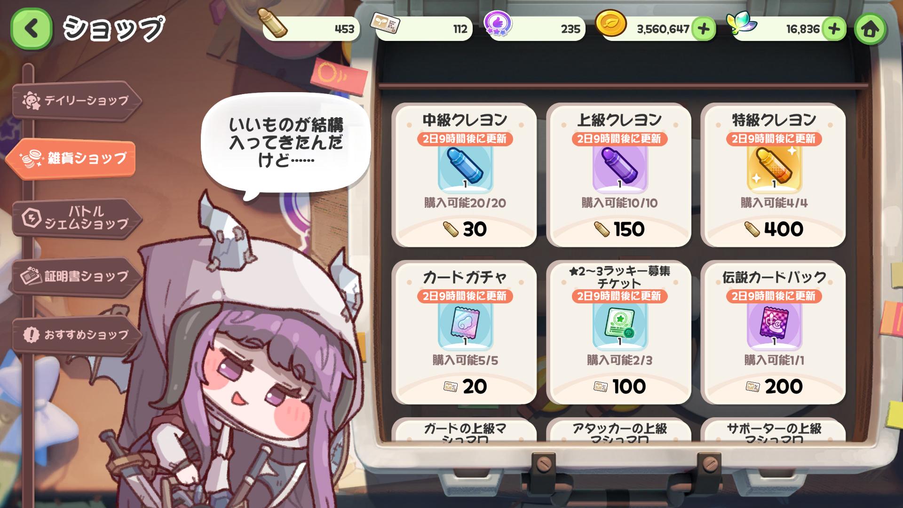Open the デイリーショップ tab
Image resolution: width=903 pixels, height=508 pixels.
[x=76, y=100]
